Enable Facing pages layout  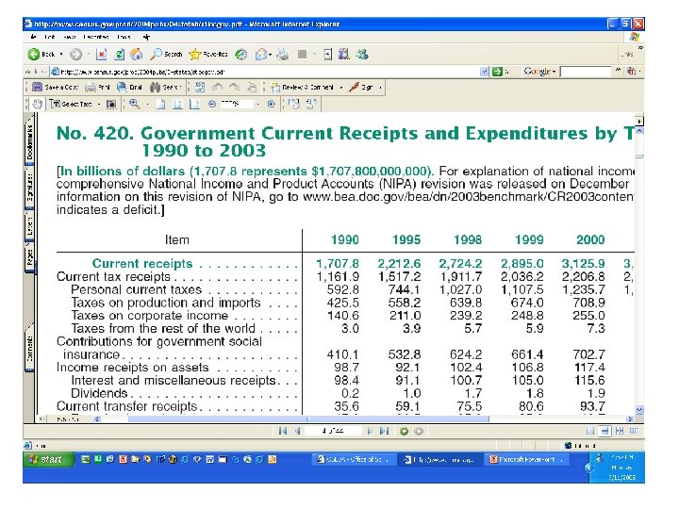pyautogui.click(x=634, y=431)
